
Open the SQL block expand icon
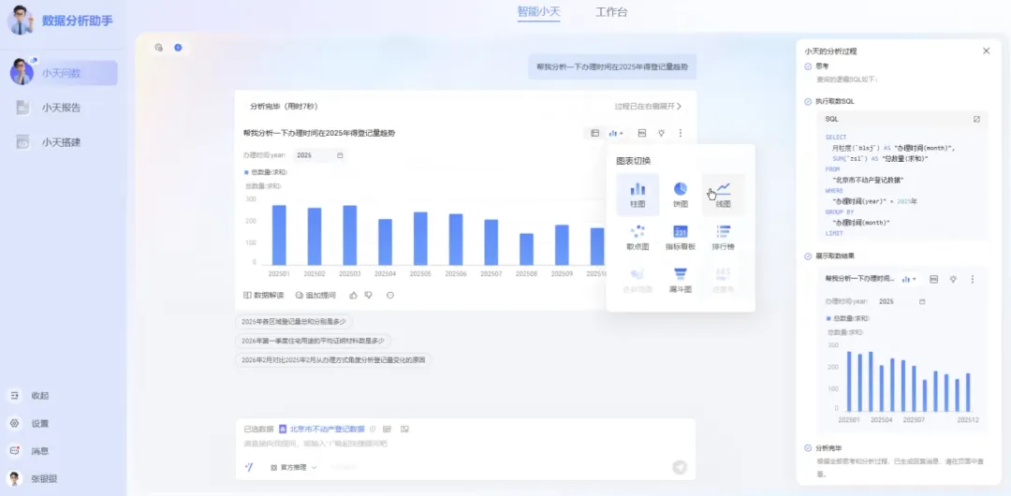point(976,119)
